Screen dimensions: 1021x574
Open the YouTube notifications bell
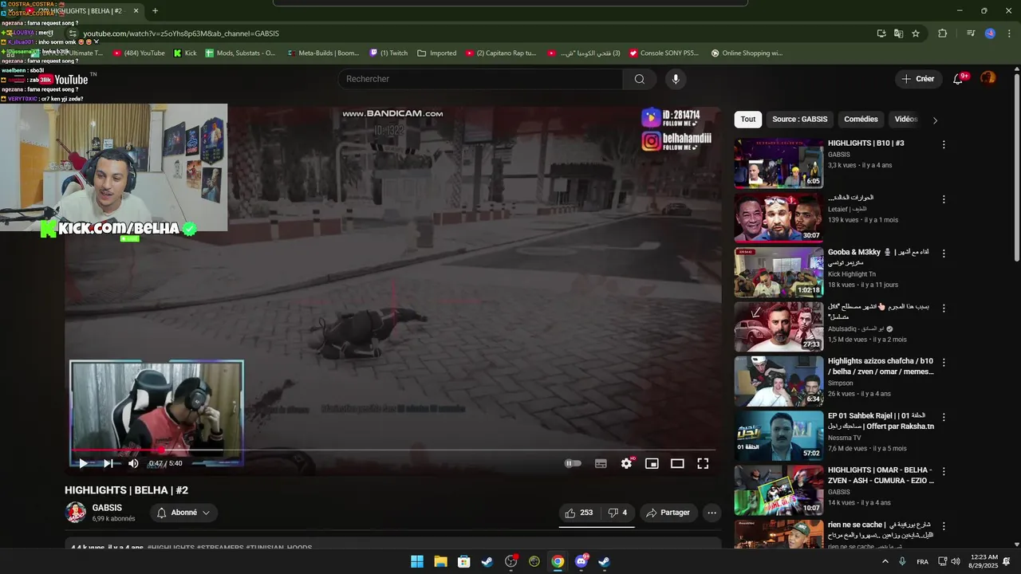[x=958, y=79]
